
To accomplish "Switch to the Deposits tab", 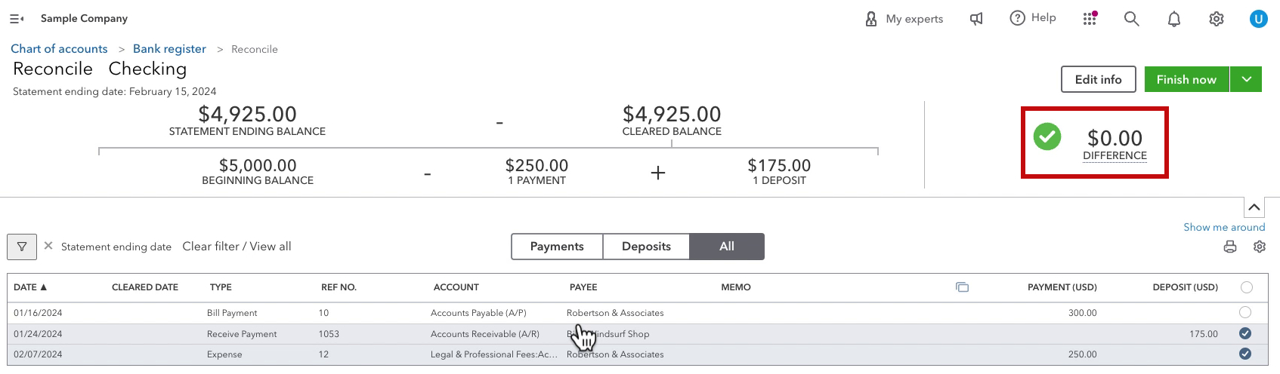I will point(646,247).
